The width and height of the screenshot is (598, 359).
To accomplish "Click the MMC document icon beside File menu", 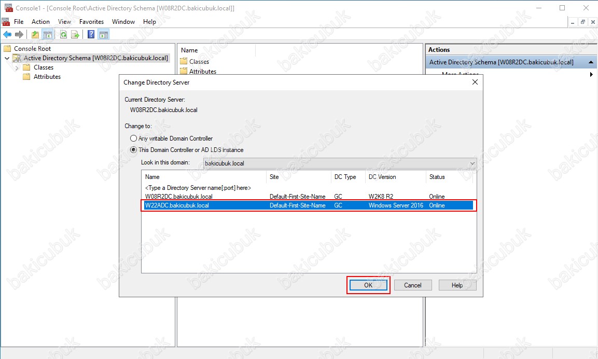I will click(6, 22).
